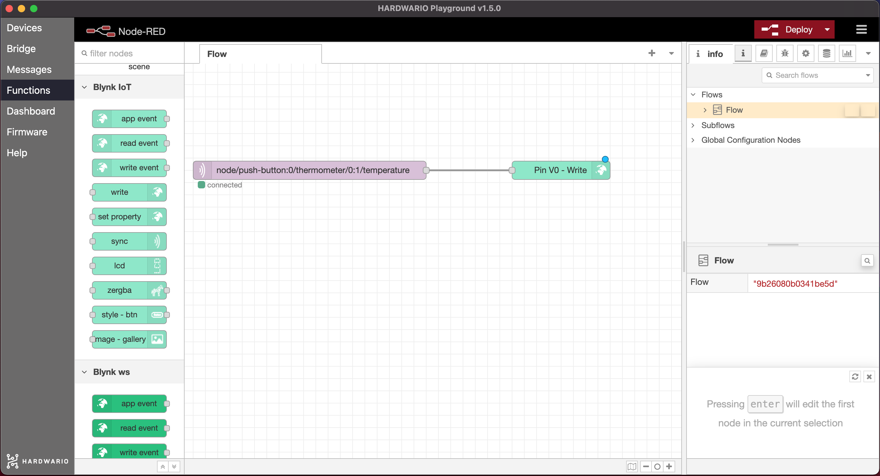Select the set property palette node
The height and width of the screenshot is (476, 880).
coord(129,217)
